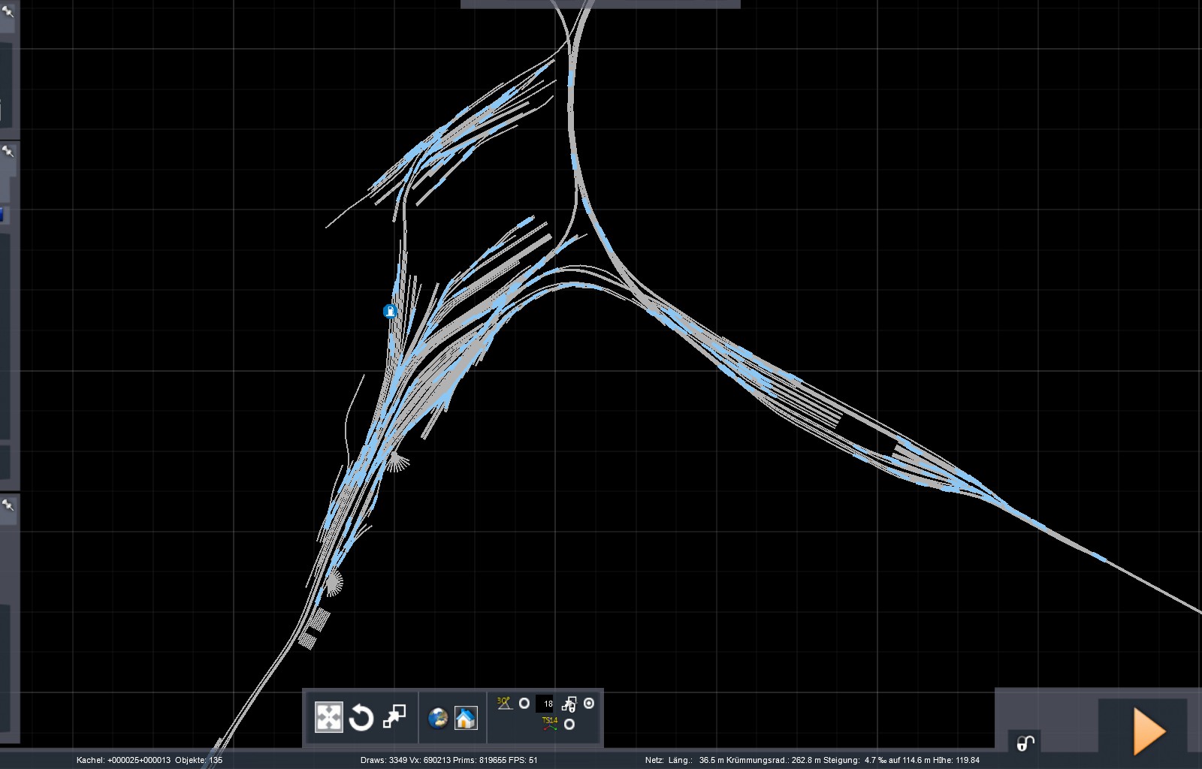The width and height of the screenshot is (1202, 769).
Task: Click the open padlock icon
Action: pos(1025,743)
